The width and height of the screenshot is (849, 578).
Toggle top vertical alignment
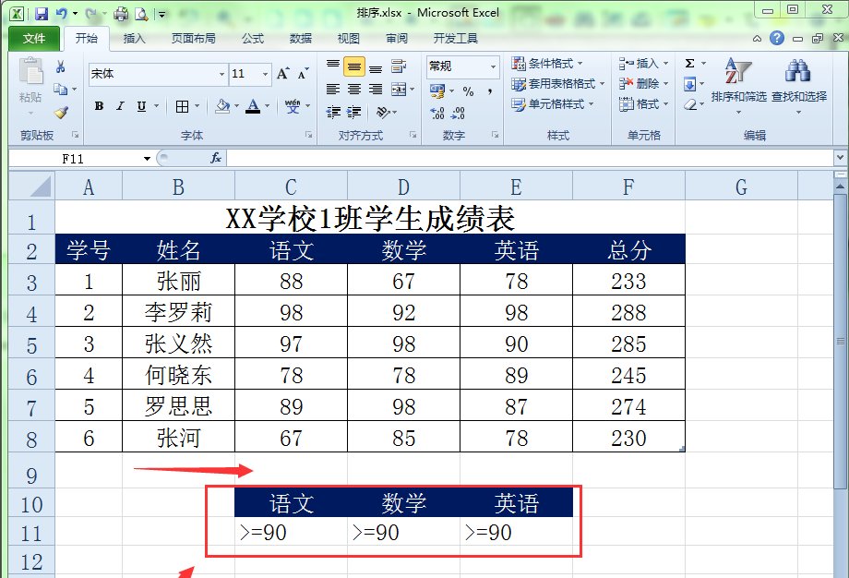point(333,66)
